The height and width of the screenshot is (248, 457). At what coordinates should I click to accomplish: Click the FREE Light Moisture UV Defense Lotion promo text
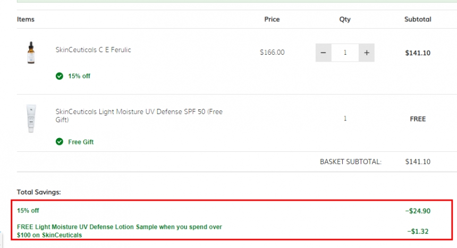[120, 231]
